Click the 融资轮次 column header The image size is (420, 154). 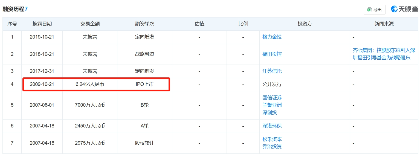coord(145,24)
